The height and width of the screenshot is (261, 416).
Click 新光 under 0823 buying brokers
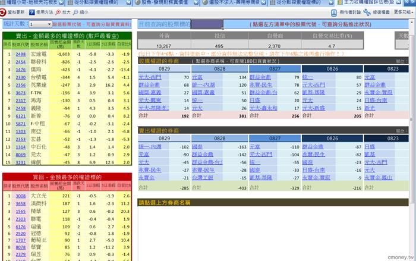coord(370,108)
